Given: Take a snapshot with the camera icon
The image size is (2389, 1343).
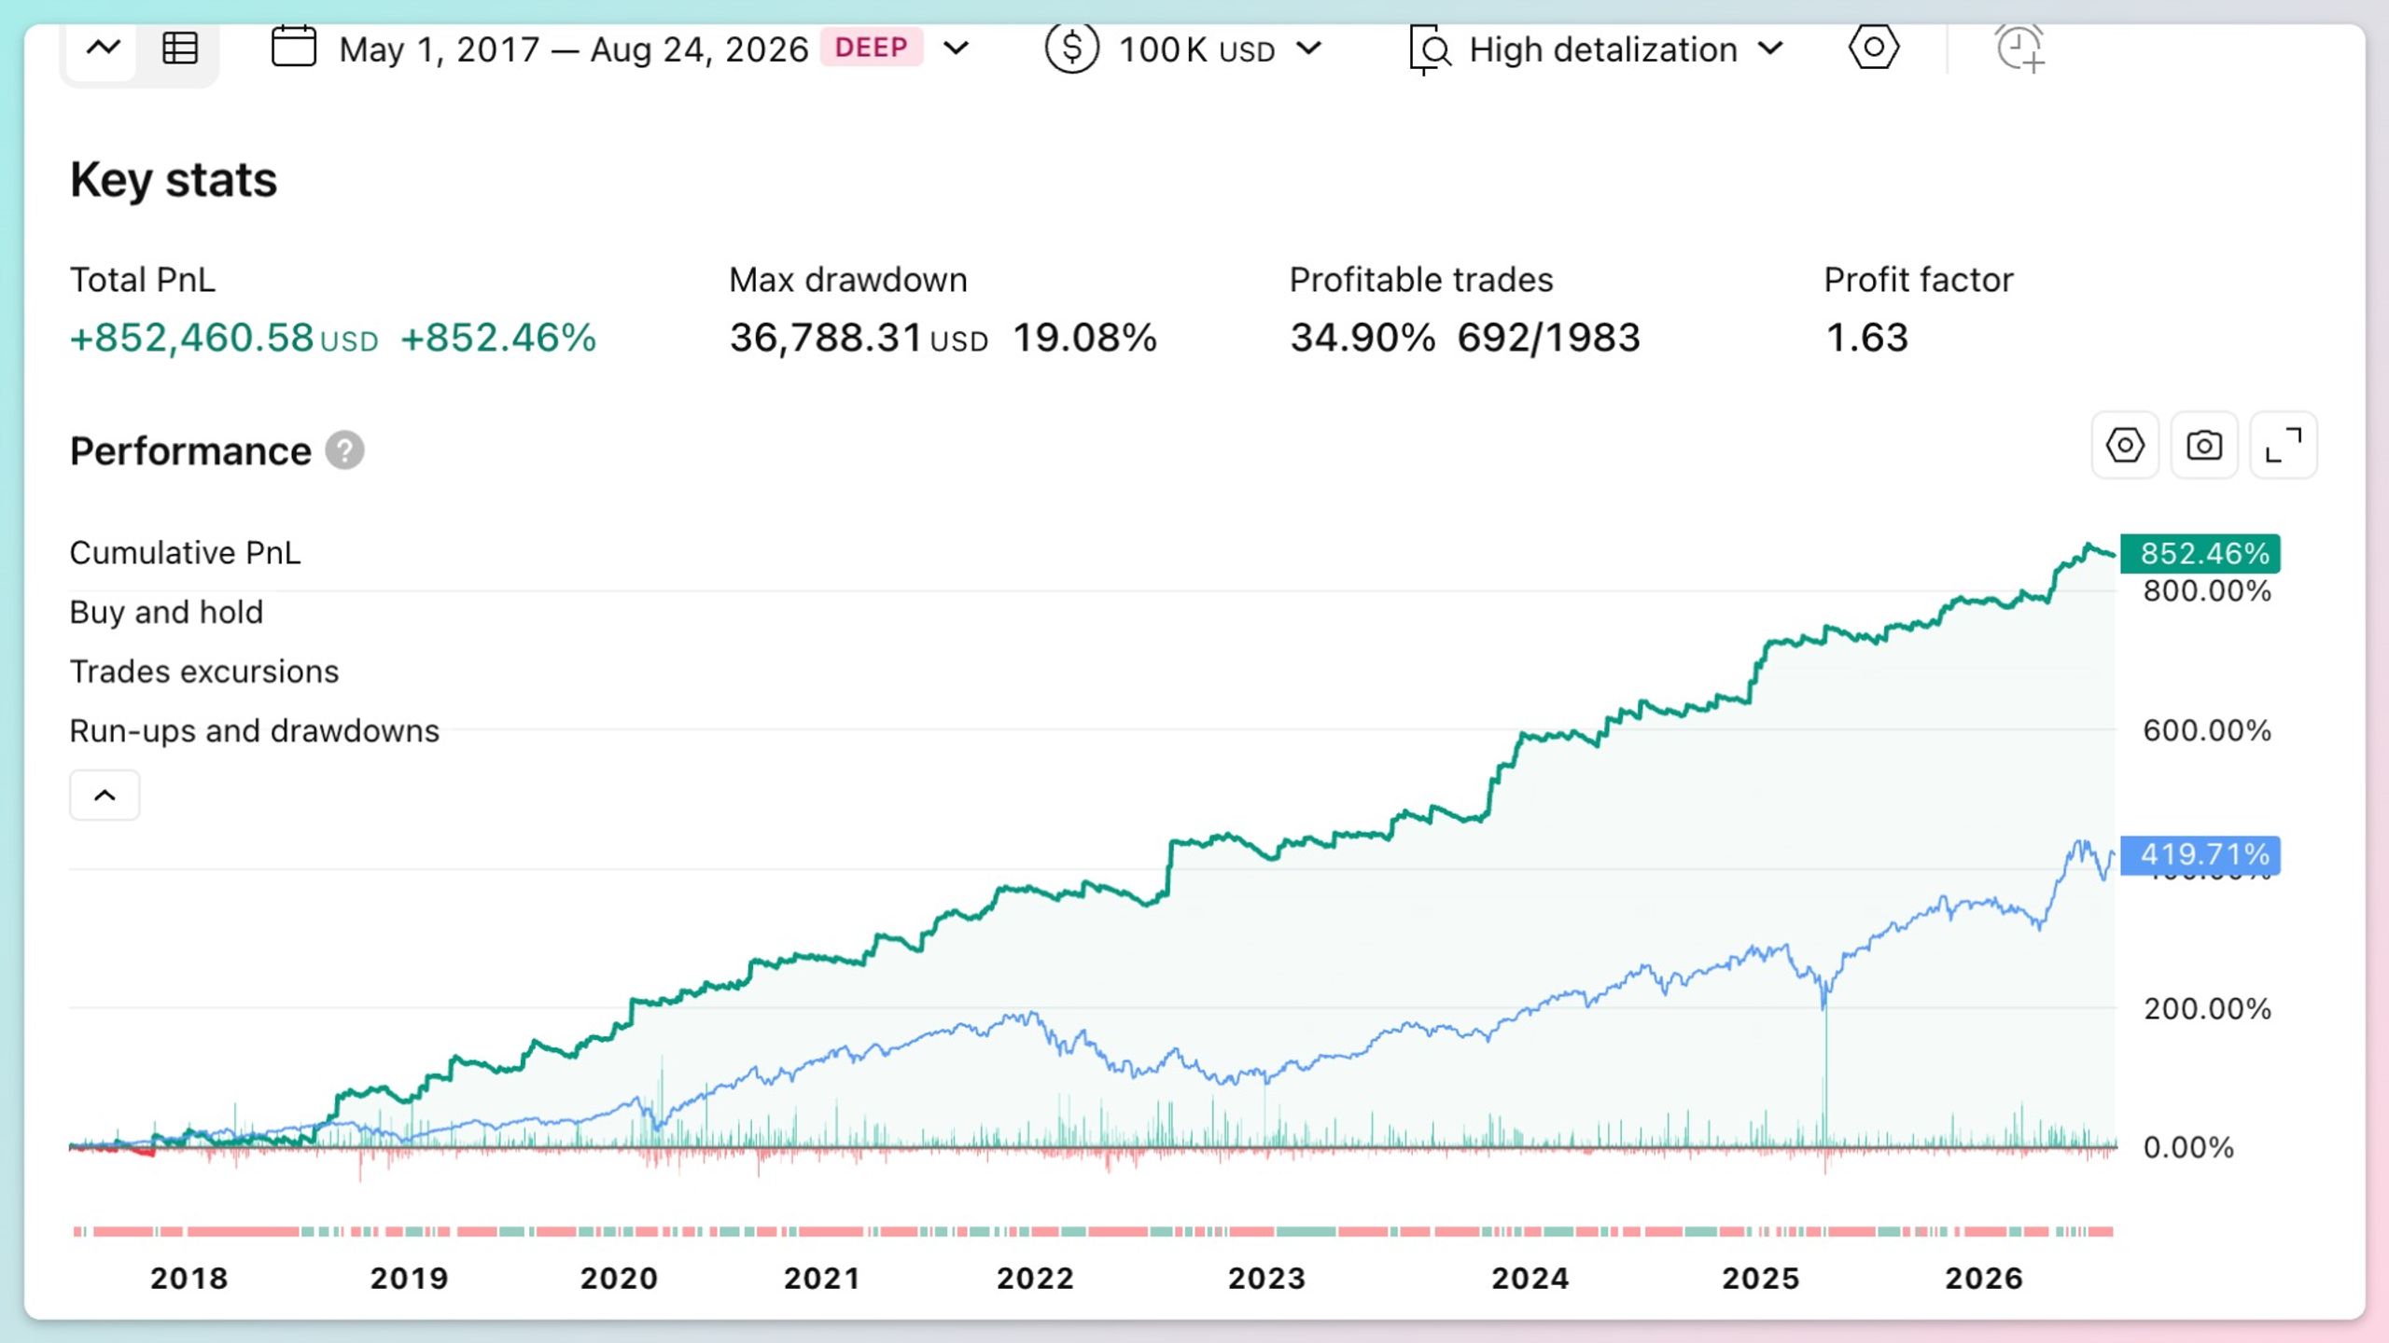Looking at the screenshot, I should 2204,446.
